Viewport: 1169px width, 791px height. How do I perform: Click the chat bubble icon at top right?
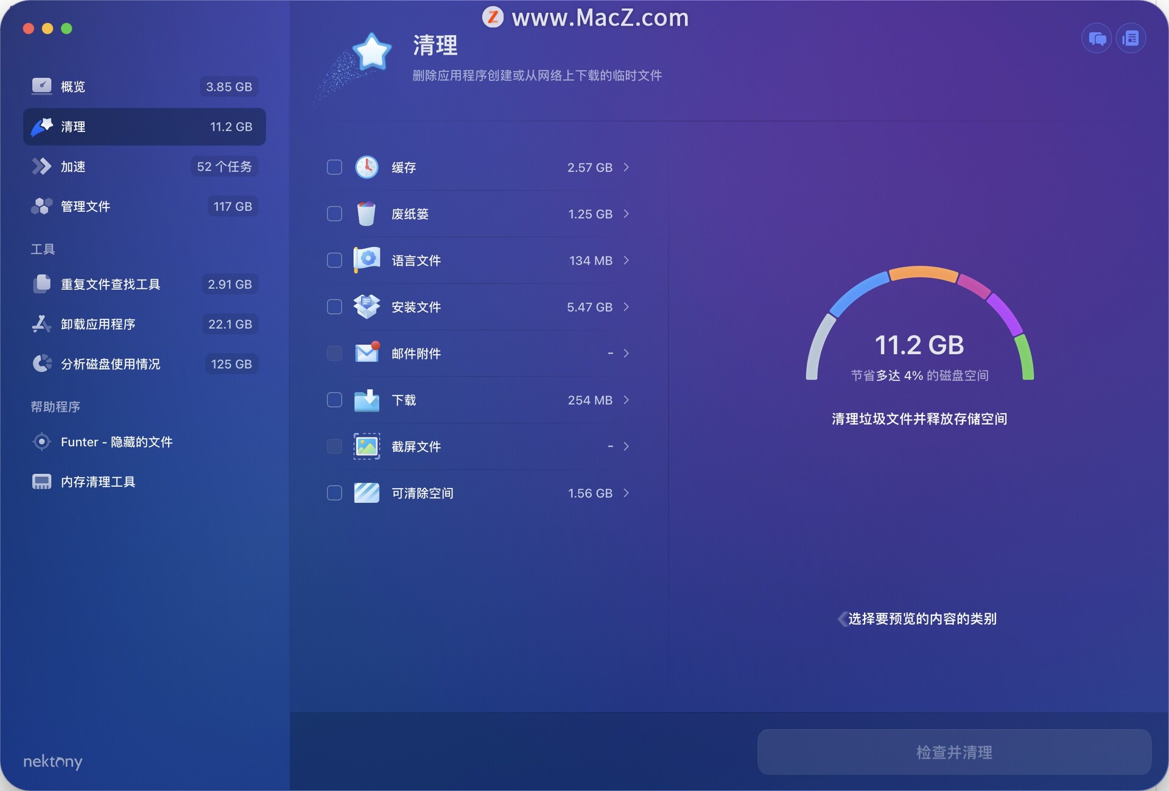tap(1096, 38)
